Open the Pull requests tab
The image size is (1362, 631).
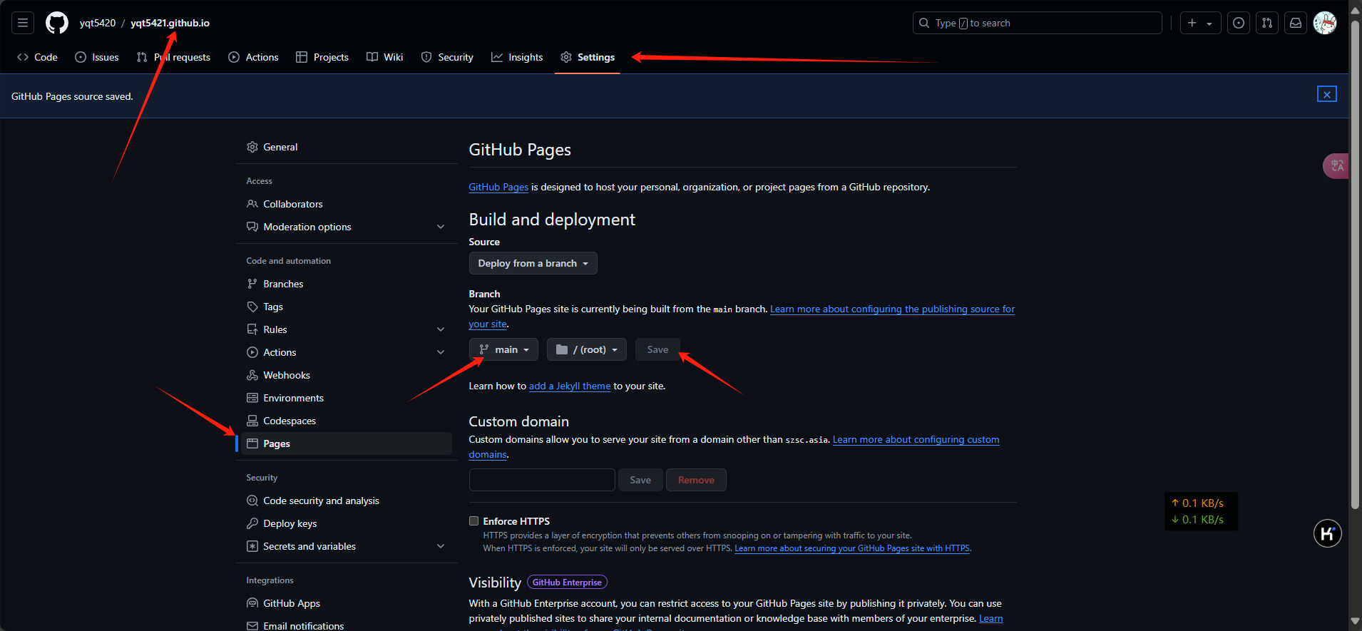173,57
